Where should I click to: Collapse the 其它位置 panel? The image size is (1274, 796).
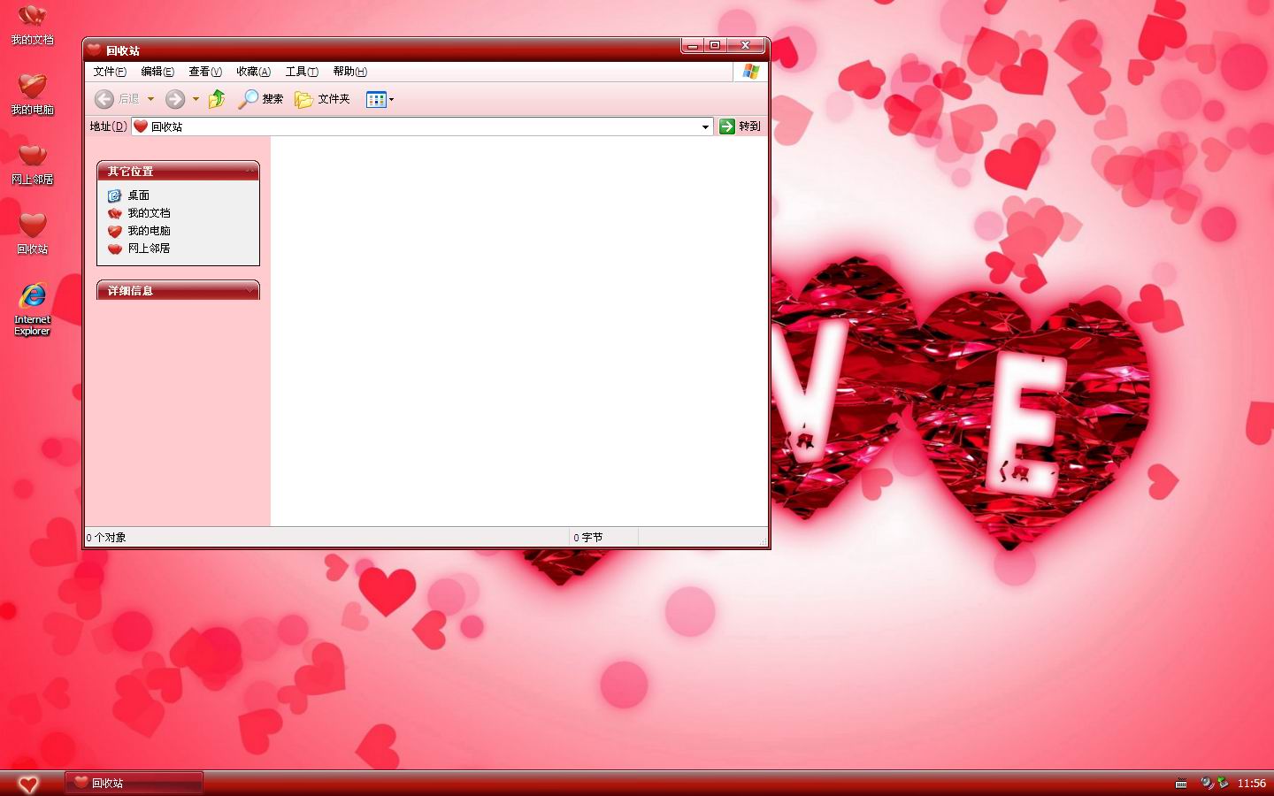pyautogui.click(x=250, y=171)
